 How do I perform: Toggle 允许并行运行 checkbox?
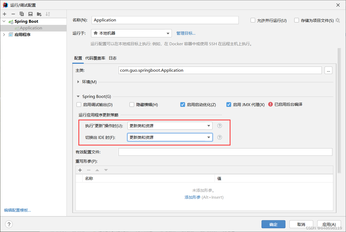coord(253,20)
